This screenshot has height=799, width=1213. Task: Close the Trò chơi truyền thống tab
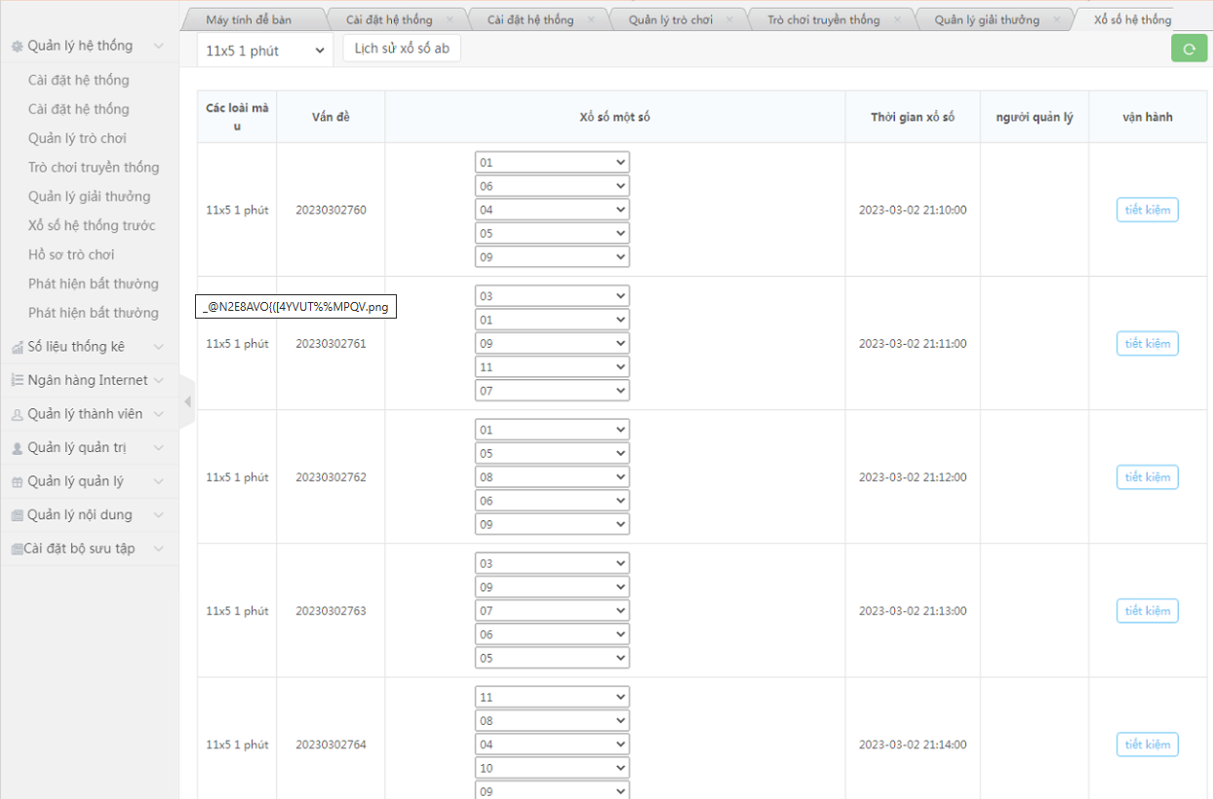[x=897, y=19]
